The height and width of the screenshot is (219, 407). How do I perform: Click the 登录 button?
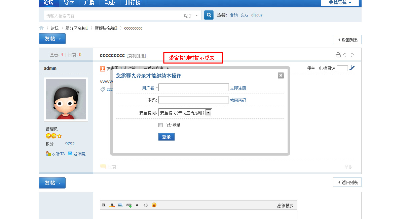click(166, 137)
